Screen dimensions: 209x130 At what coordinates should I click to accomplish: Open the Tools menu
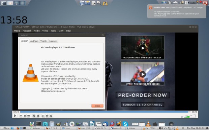coord(53,31)
